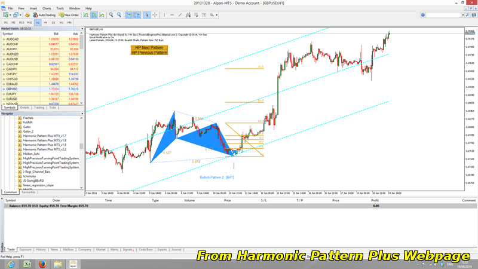Click the New Chart toolbar icon
Viewport: 478px width, 269px height.
click(5, 15)
